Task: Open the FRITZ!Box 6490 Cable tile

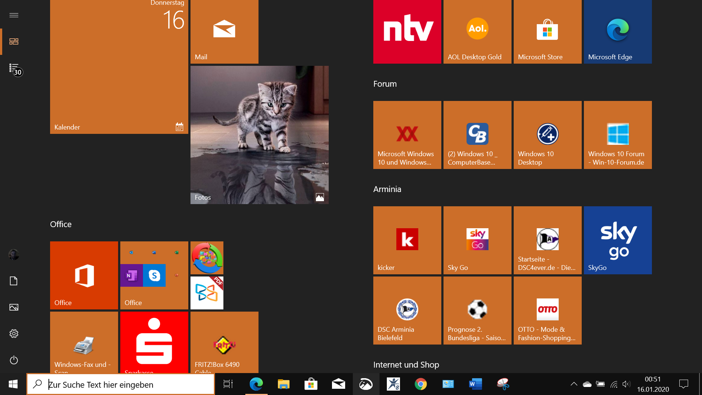Action: (224, 342)
